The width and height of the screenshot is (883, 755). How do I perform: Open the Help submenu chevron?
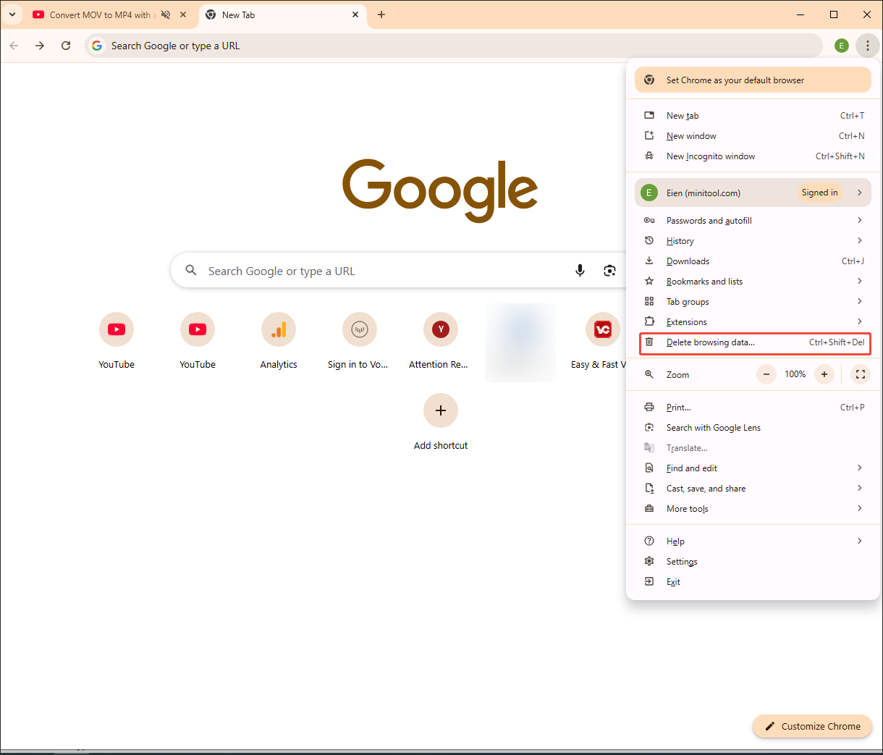click(x=859, y=541)
